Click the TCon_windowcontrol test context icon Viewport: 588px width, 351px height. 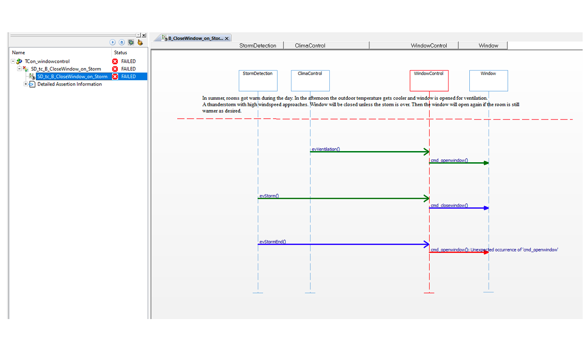coord(19,61)
